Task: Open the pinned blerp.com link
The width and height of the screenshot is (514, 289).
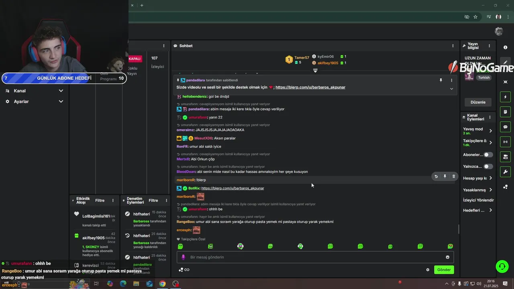Action: pos(310,87)
